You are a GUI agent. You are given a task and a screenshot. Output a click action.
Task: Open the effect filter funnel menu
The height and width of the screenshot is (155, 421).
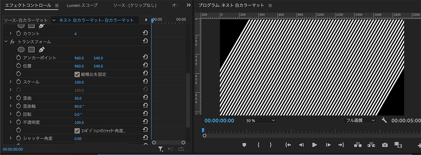point(160,149)
